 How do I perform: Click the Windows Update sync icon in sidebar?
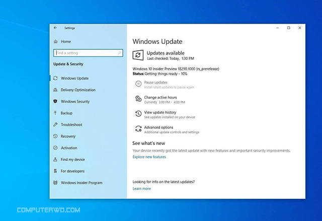click(x=55, y=78)
